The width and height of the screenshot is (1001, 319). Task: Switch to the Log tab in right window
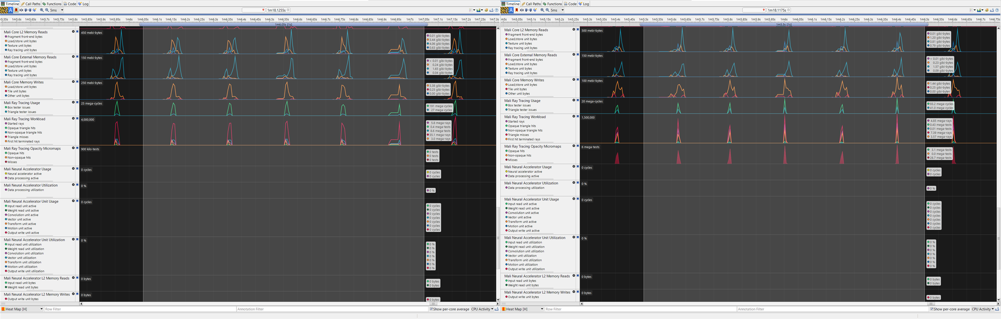coord(584,4)
